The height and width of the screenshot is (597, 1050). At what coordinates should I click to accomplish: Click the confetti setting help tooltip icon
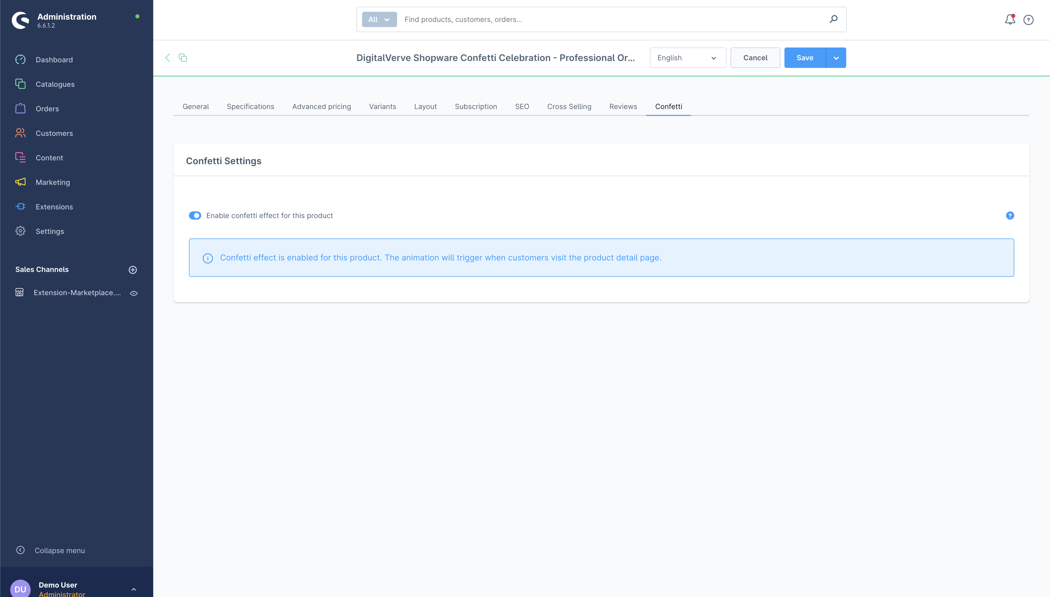[x=1010, y=216]
